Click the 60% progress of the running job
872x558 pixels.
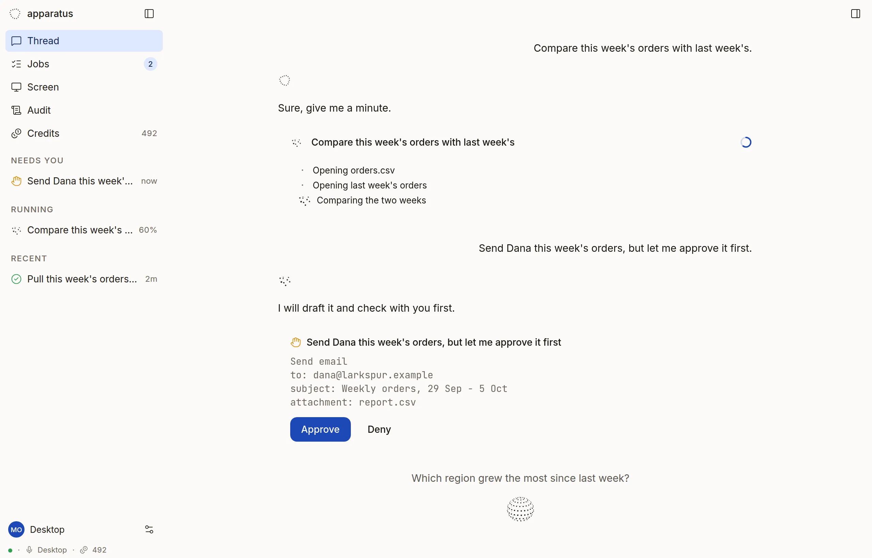148,230
